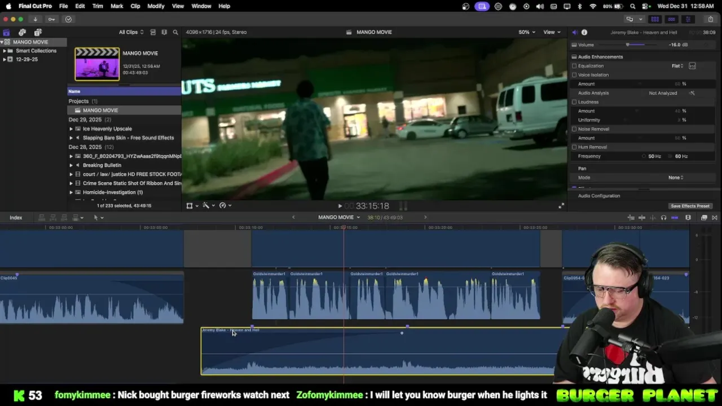
Task: Click the Import Media down-arrow button
Action: pyautogui.click(x=35, y=19)
